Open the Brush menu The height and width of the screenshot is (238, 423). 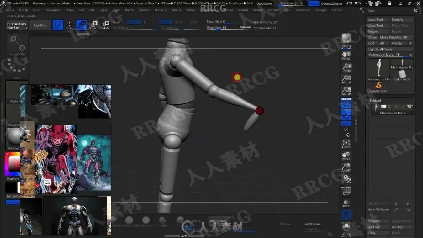tap(24, 10)
